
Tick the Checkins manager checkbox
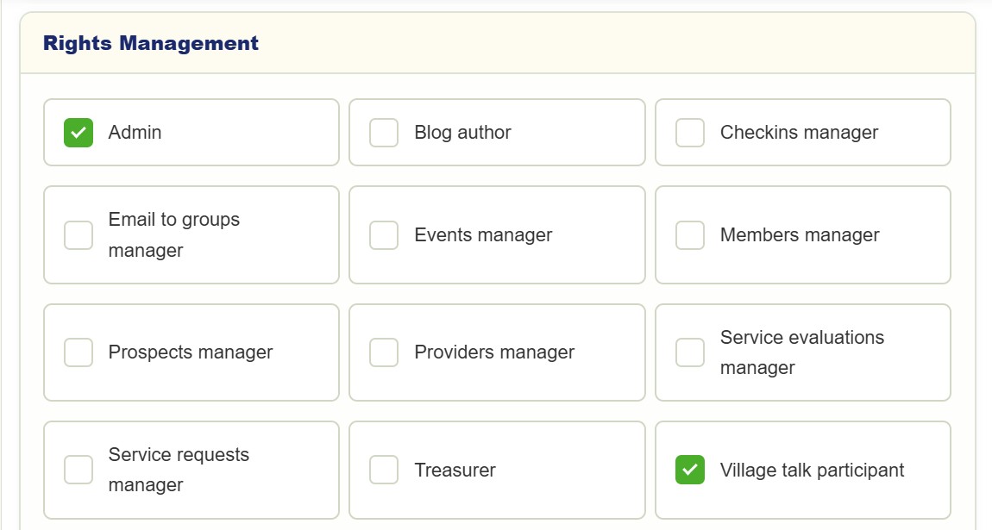(690, 133)
